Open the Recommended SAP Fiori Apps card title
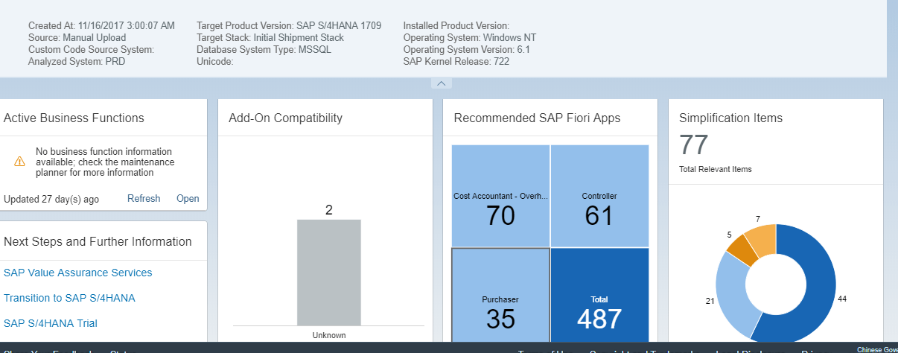The height and width of the screenshot is (353, 898). 537,118
